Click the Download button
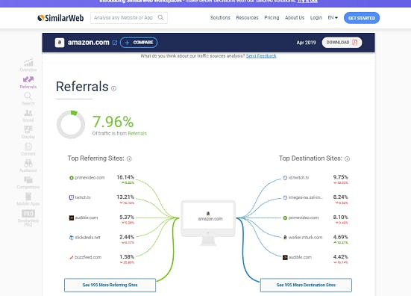Viewport: 411px width, 296px height. click(x=342, y=43)
